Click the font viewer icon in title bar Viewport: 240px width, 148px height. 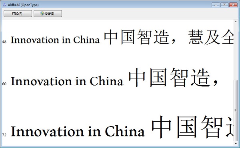coord(4,5)
